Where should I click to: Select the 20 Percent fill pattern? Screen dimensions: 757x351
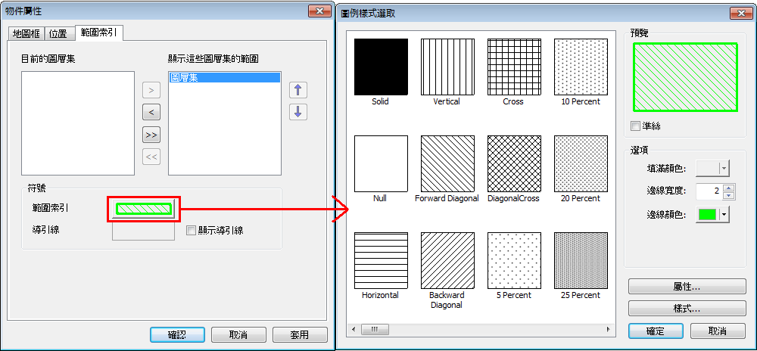(x=581, y=164)
